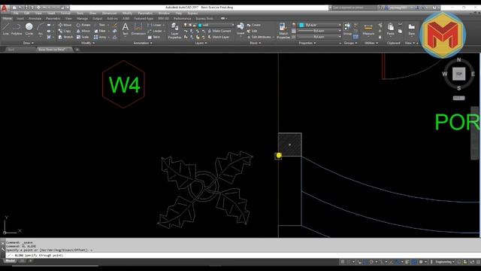
Task: Expand the Modify panel
Action: [88, 43]
